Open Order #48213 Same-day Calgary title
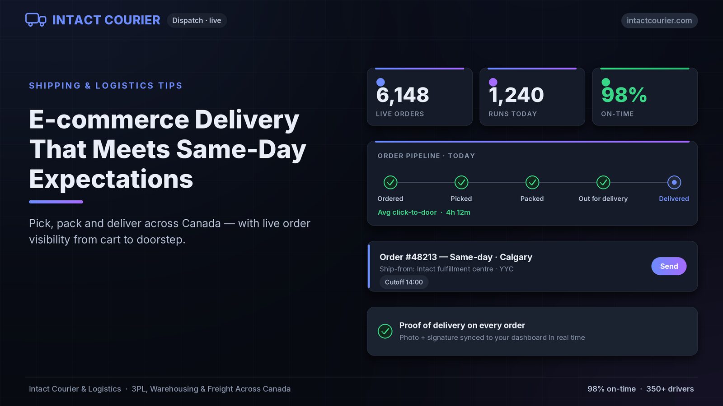Viewport: 723px width, 406px height. click(456, 257)
